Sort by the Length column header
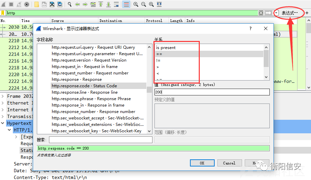 176,21
